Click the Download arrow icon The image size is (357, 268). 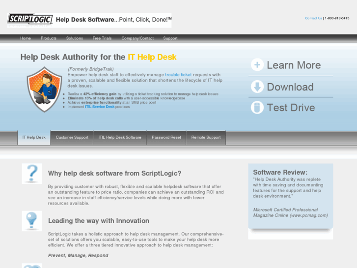click(x=257, y=87)
